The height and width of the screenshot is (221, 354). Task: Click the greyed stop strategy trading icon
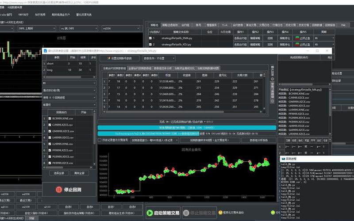(186, 213)
